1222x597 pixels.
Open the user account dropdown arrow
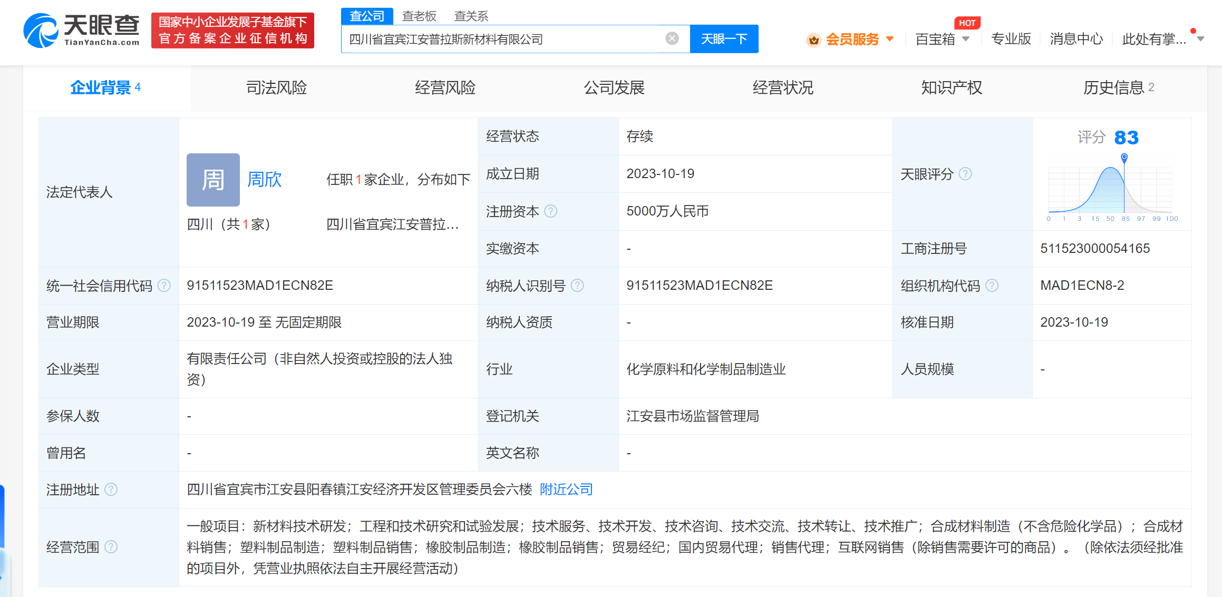tap(1201, 39)
